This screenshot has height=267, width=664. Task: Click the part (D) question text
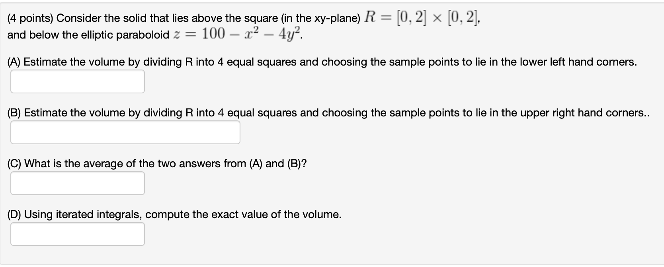tap(174, 214)
